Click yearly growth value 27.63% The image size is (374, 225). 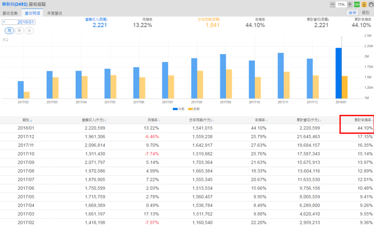coord(259,145)
